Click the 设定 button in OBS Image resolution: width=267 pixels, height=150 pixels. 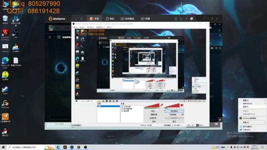[x=154, y=111]
